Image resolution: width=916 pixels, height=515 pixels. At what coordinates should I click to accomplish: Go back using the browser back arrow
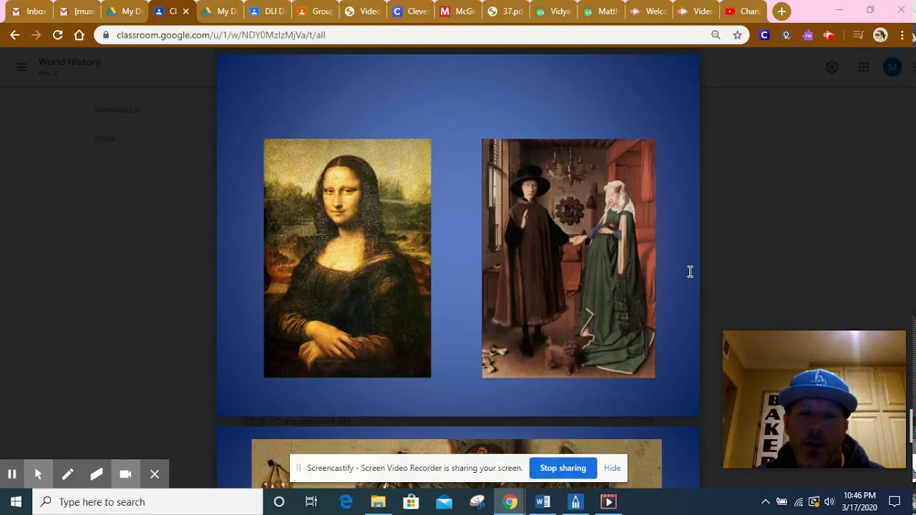(14, 35)
